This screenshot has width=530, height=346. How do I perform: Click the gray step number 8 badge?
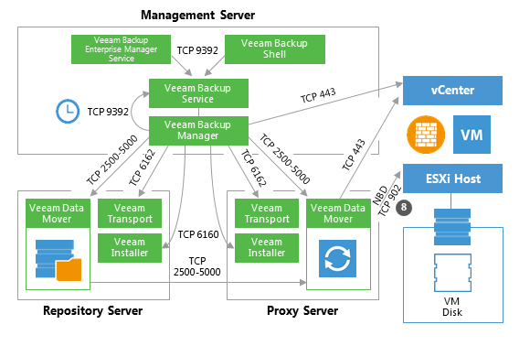(404, 207)
